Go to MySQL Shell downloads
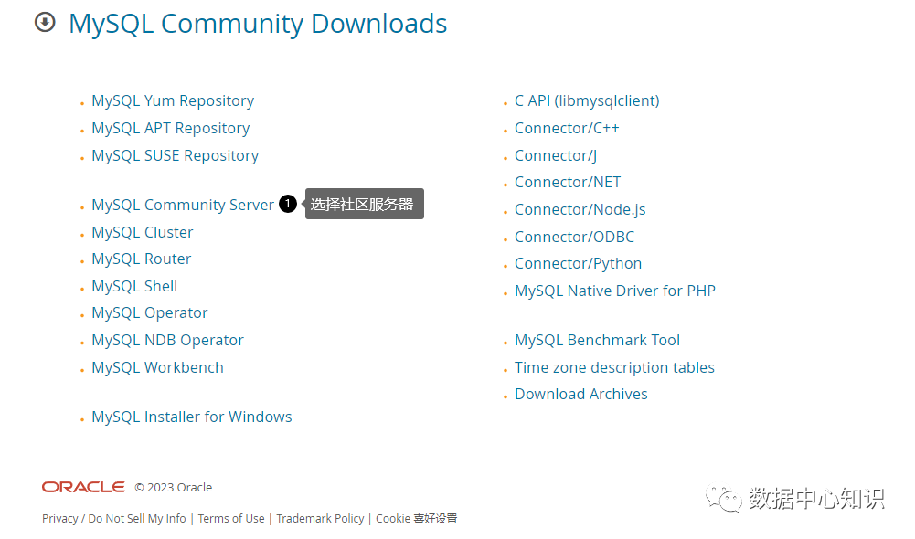 134,287
